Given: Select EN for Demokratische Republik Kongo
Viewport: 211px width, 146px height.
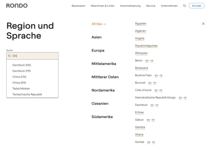Looking at the screenshot, I should 180,98.
